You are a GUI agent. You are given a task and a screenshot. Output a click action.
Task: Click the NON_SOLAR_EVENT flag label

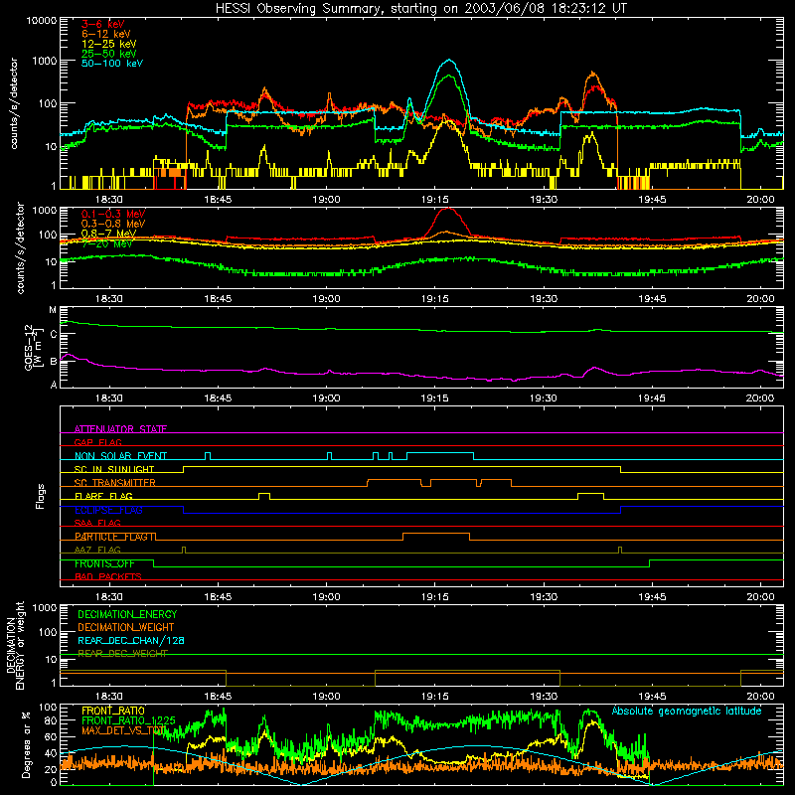120,456
